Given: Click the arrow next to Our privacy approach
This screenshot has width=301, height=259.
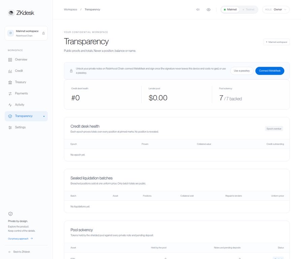Looking at the screenshot, I should pos(32,238).
